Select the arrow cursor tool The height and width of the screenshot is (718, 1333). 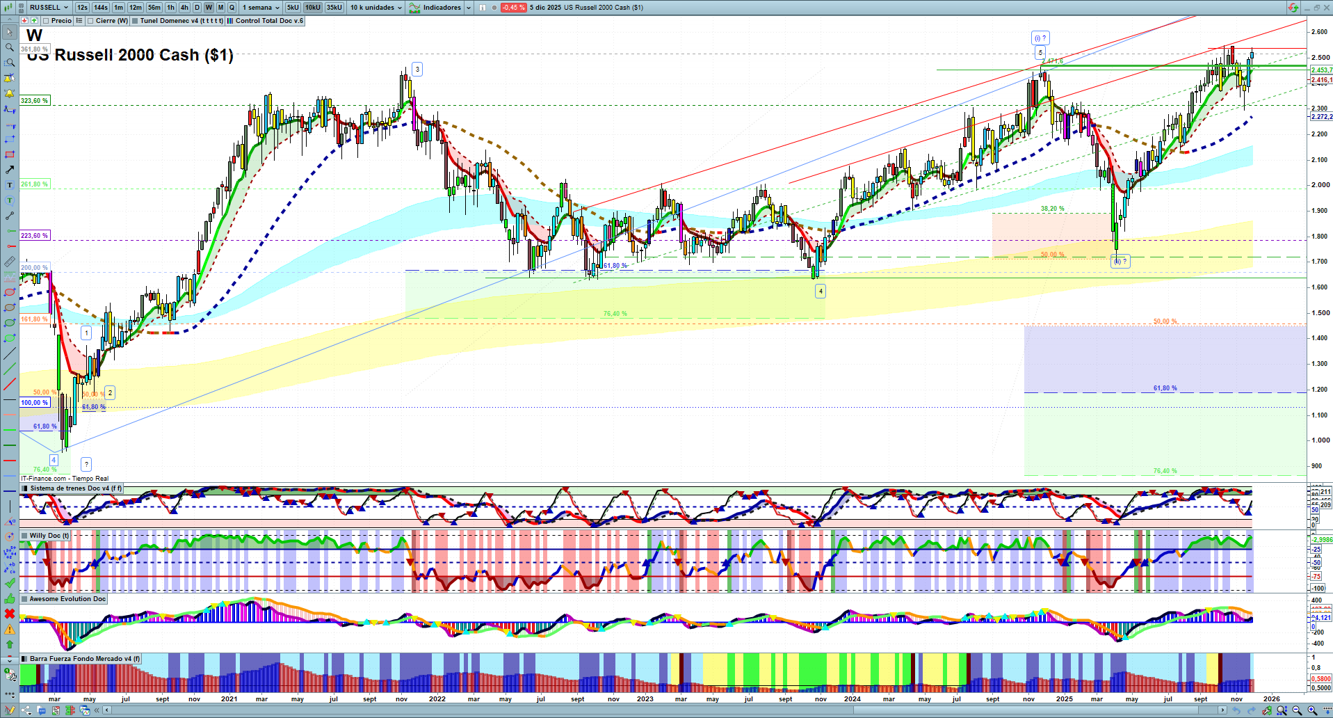(x=10, y=32)
